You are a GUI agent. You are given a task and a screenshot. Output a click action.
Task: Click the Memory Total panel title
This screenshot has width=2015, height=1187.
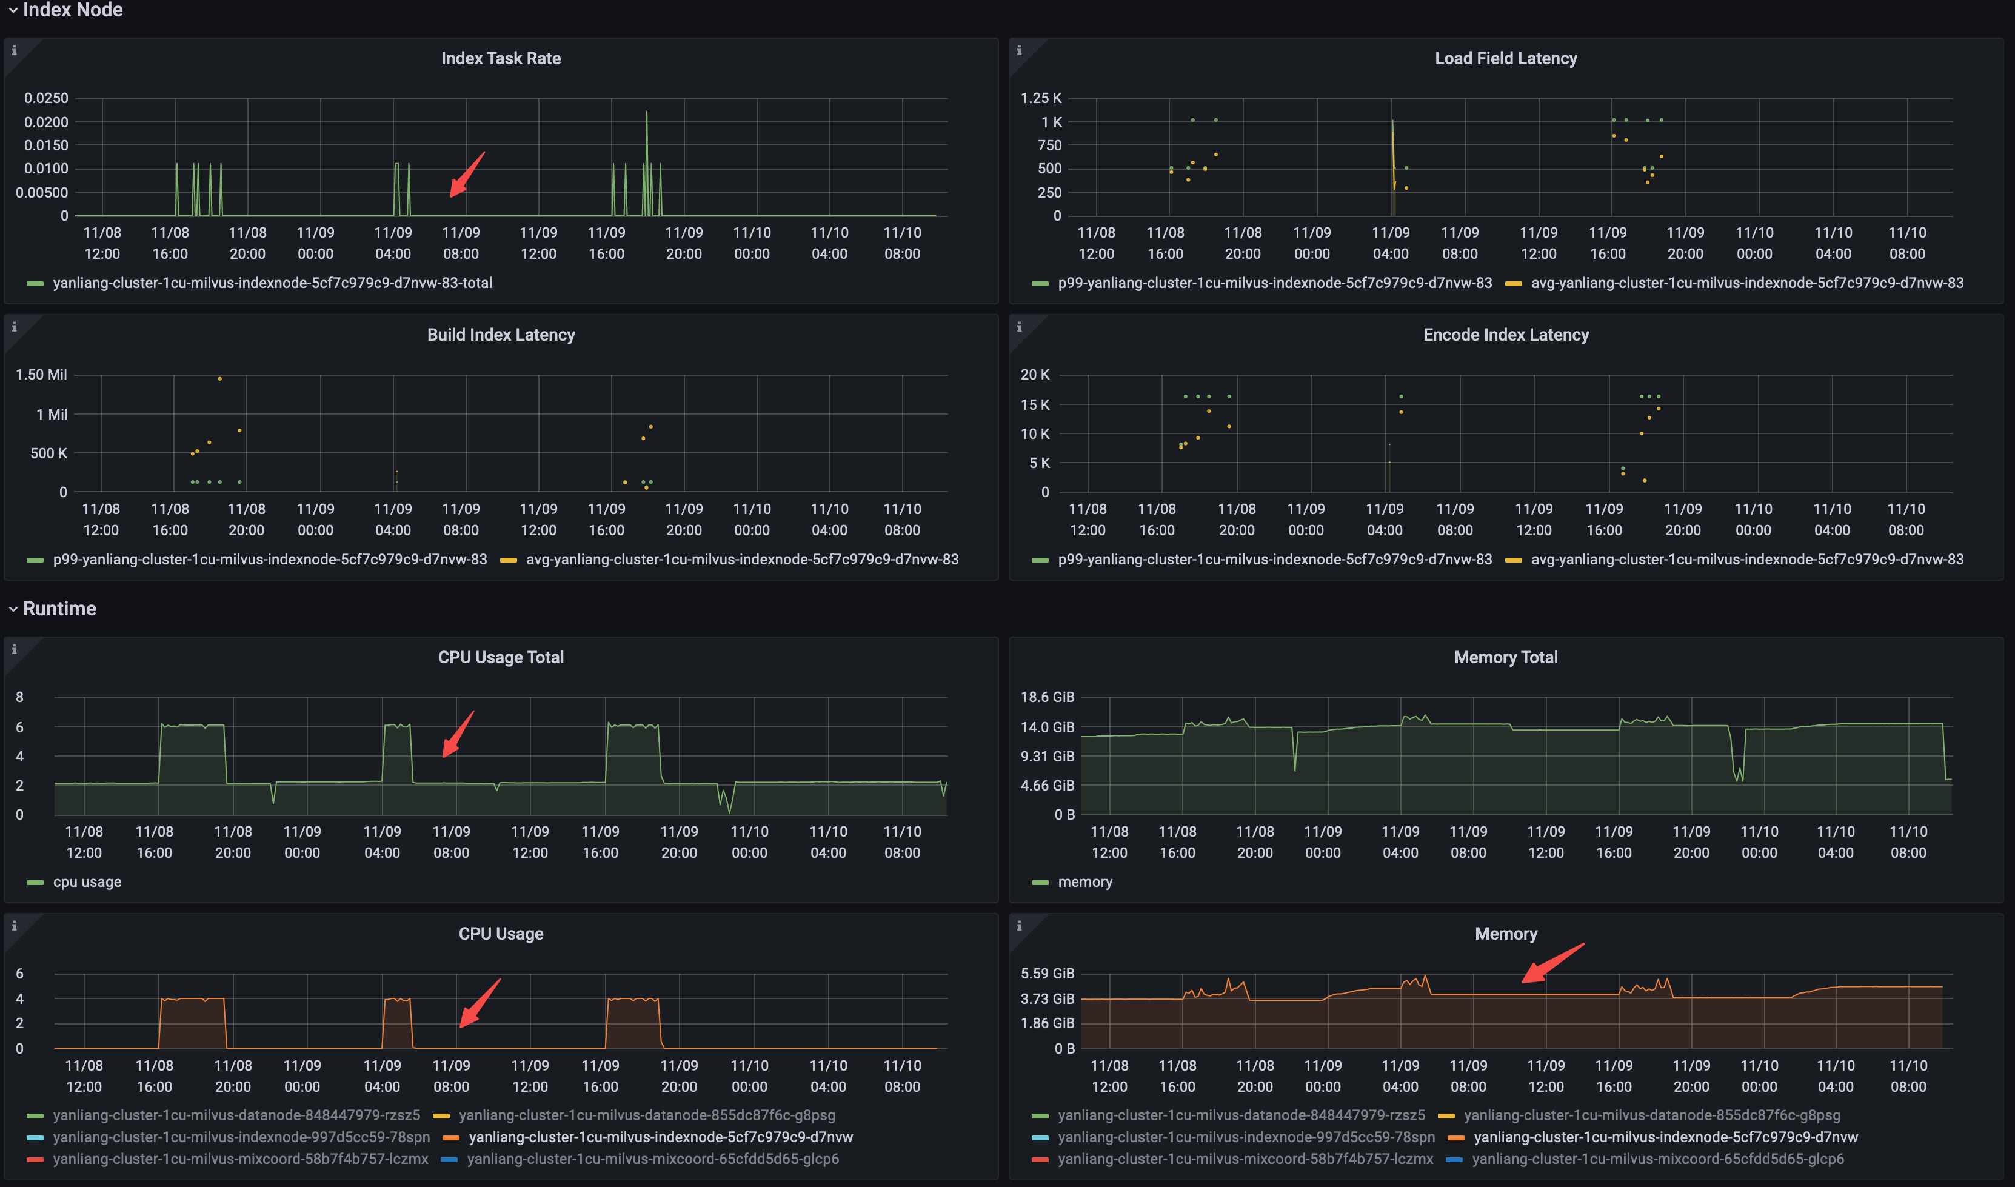(1506, 657)
